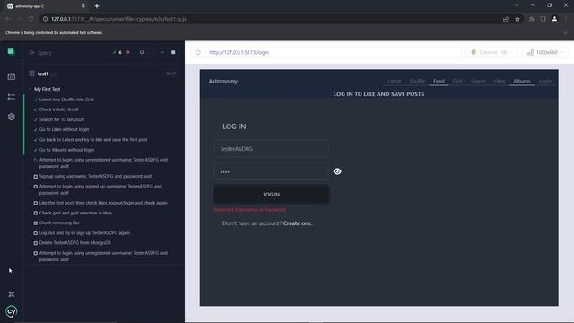Open the auto-scroll options chevron dropdown
Image resolution: width=574 pixels, height=323 pixels.
pos(161,52)
